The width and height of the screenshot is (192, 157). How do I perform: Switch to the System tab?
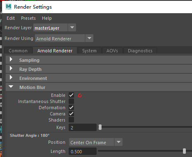click(x=89, y=51)
